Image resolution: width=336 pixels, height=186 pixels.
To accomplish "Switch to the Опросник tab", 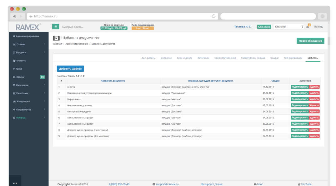I will 166,58.
